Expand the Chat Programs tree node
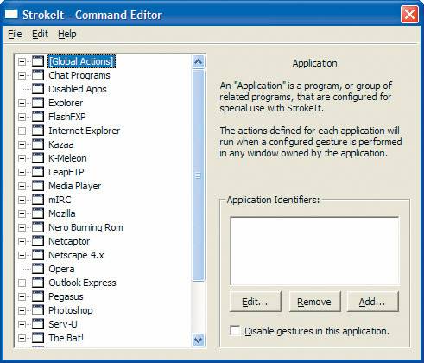 coord(22,75)
